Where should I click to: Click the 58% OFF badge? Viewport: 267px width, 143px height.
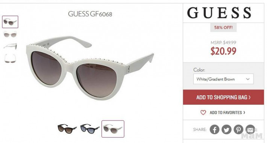pos(223,27)
